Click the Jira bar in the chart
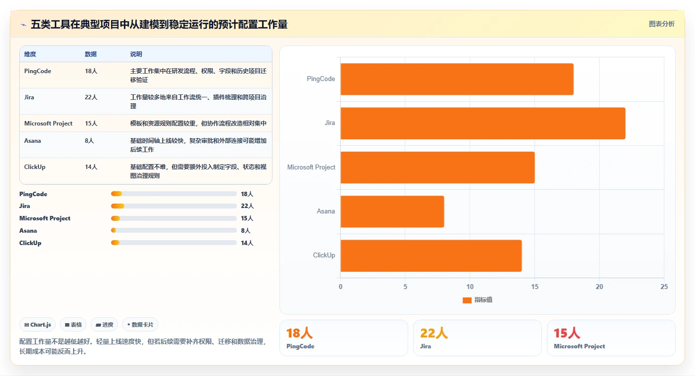Viewport: 695px width, 376px height. coord(483,123)
